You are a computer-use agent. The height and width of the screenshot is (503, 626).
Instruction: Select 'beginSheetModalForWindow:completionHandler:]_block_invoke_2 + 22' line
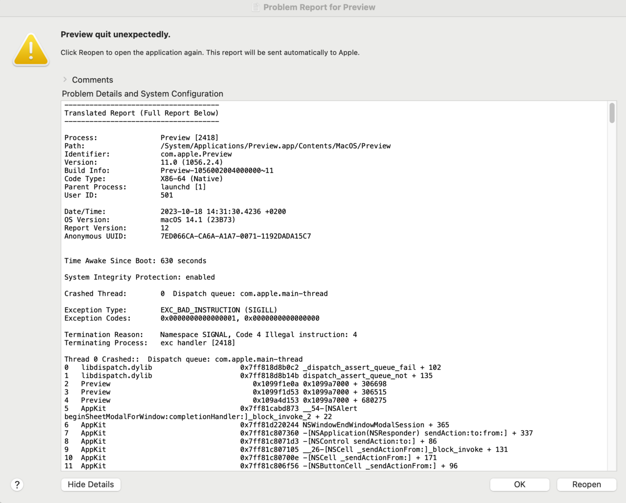(x=198, y=417)
